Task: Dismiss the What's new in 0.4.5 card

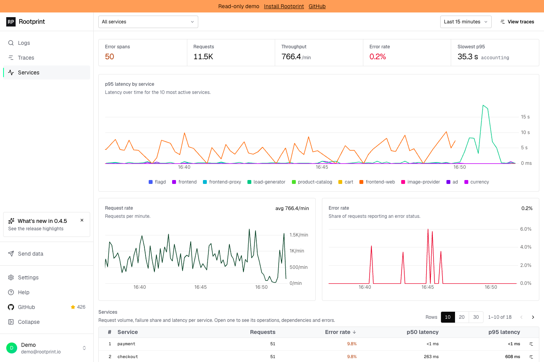Action: click(82, 220)
